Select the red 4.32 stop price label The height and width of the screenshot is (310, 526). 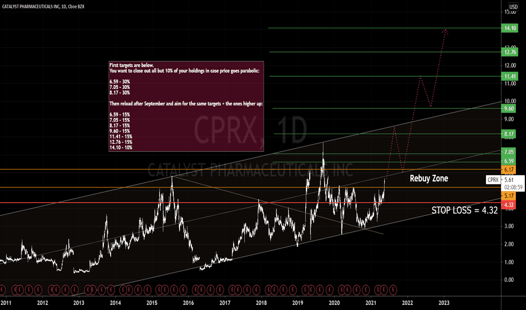click(x=509, y=205)
